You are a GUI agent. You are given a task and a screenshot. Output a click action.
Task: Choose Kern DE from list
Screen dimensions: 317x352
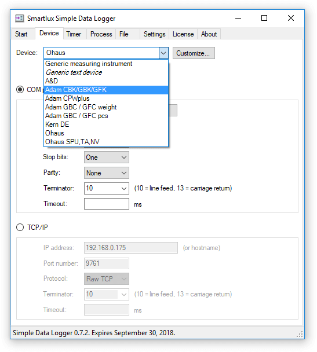(106, 124)
